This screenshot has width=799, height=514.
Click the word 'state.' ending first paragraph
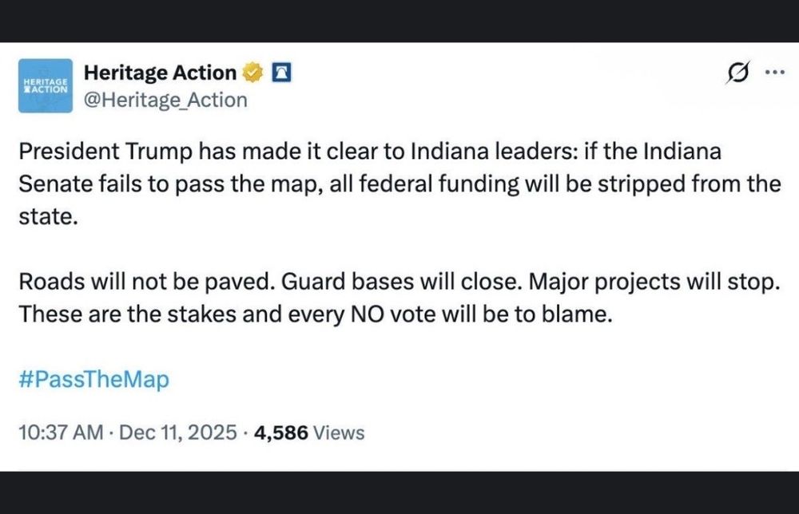coord(49,217)
